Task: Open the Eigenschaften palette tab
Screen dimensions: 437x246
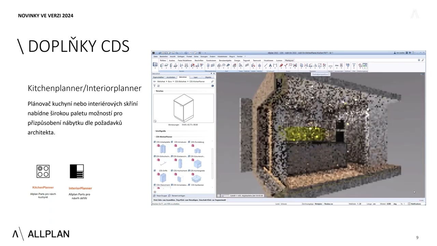Action: [158, 77]
